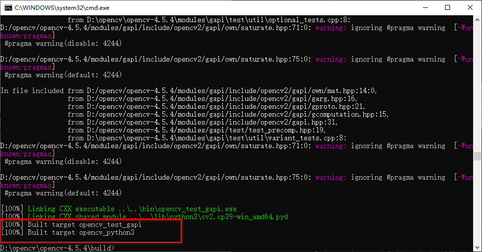Image resolution: width=482 pixels, height=252 pixels.
Task: Click the line 'Built target opencv_test_gapi'
Action: (x=71, y=224)
